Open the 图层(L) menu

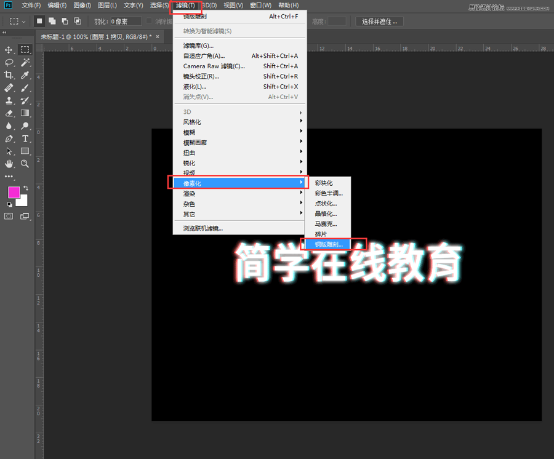(x=107, y=6)
